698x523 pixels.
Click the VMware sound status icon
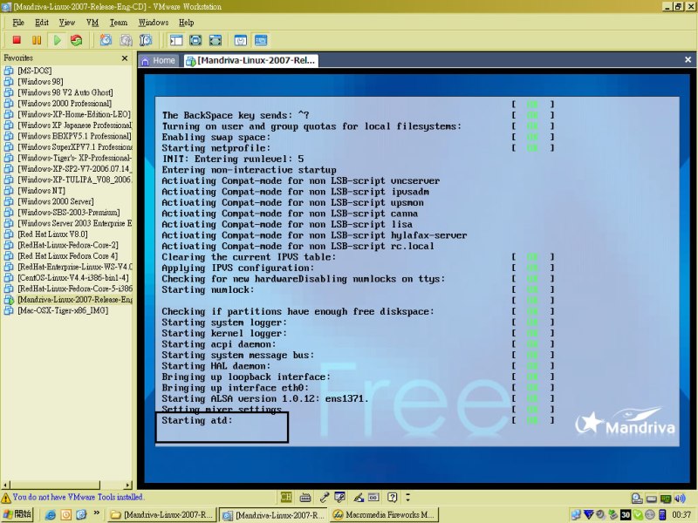680,499
